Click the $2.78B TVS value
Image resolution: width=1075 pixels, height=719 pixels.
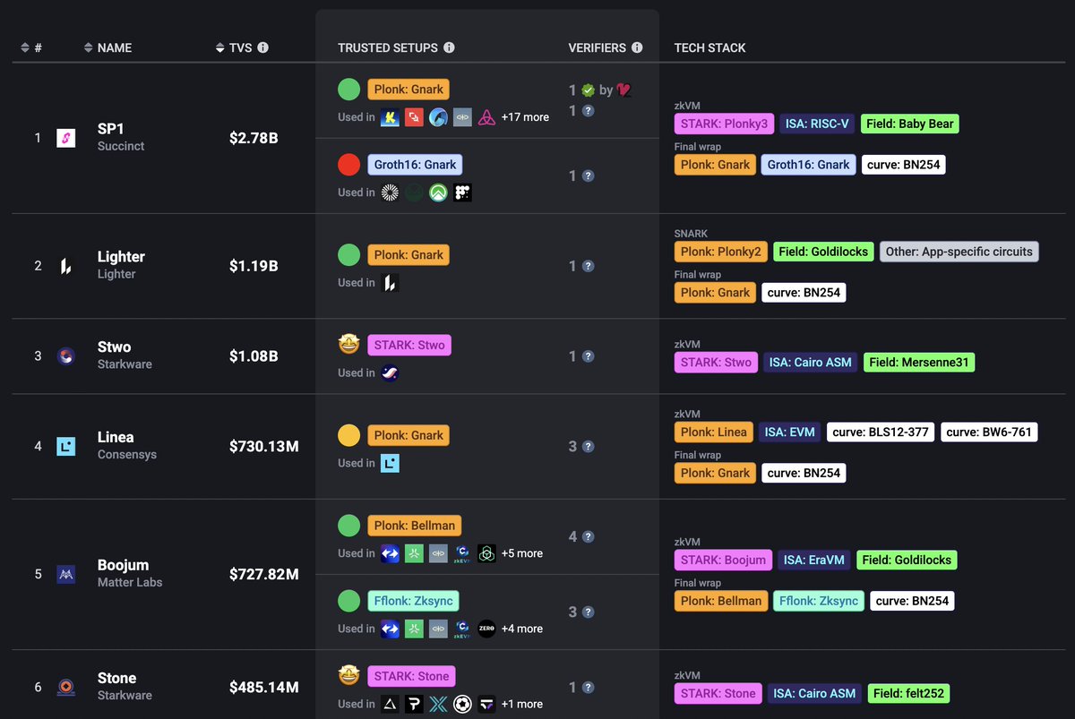[254, 138]
